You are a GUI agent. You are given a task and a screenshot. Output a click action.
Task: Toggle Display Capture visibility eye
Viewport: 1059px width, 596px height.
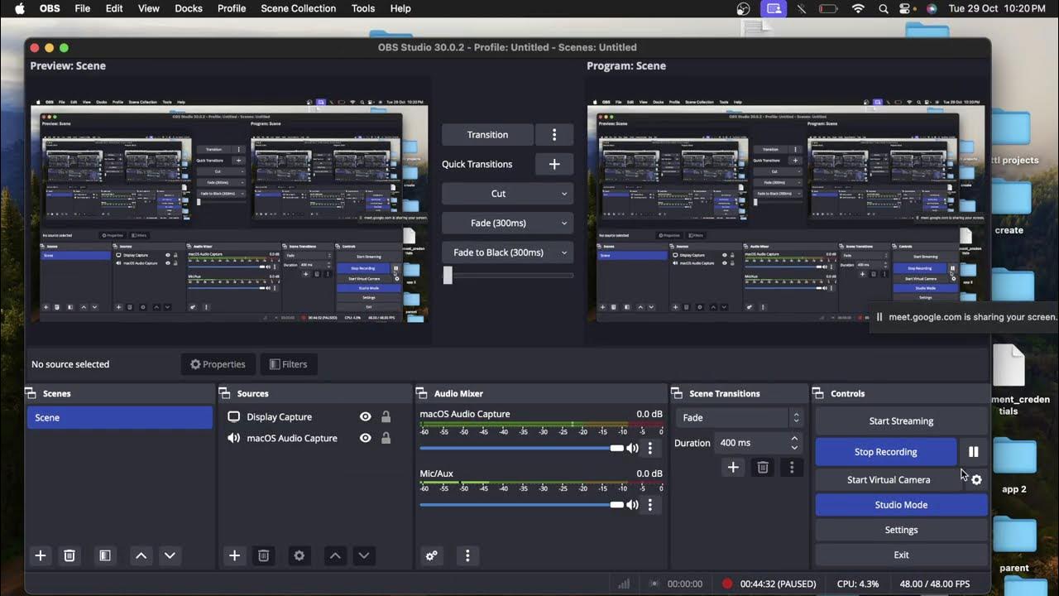click(365, 417)
